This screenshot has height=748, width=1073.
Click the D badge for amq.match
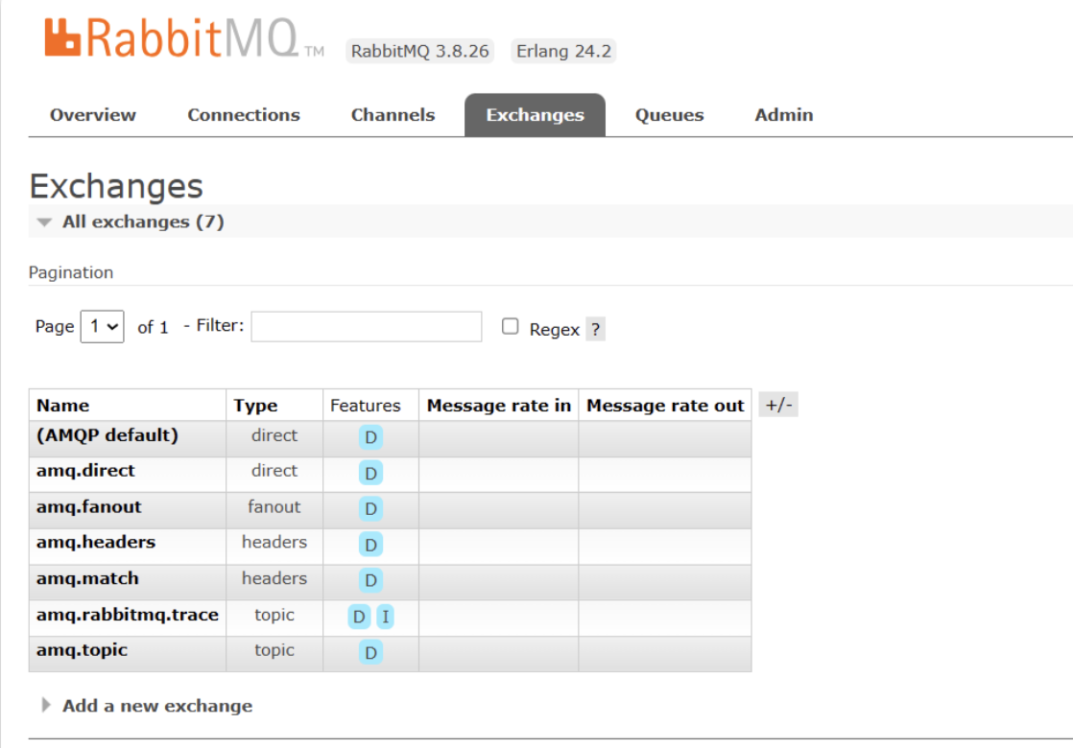pyautogui.click(x=370, y=580)
